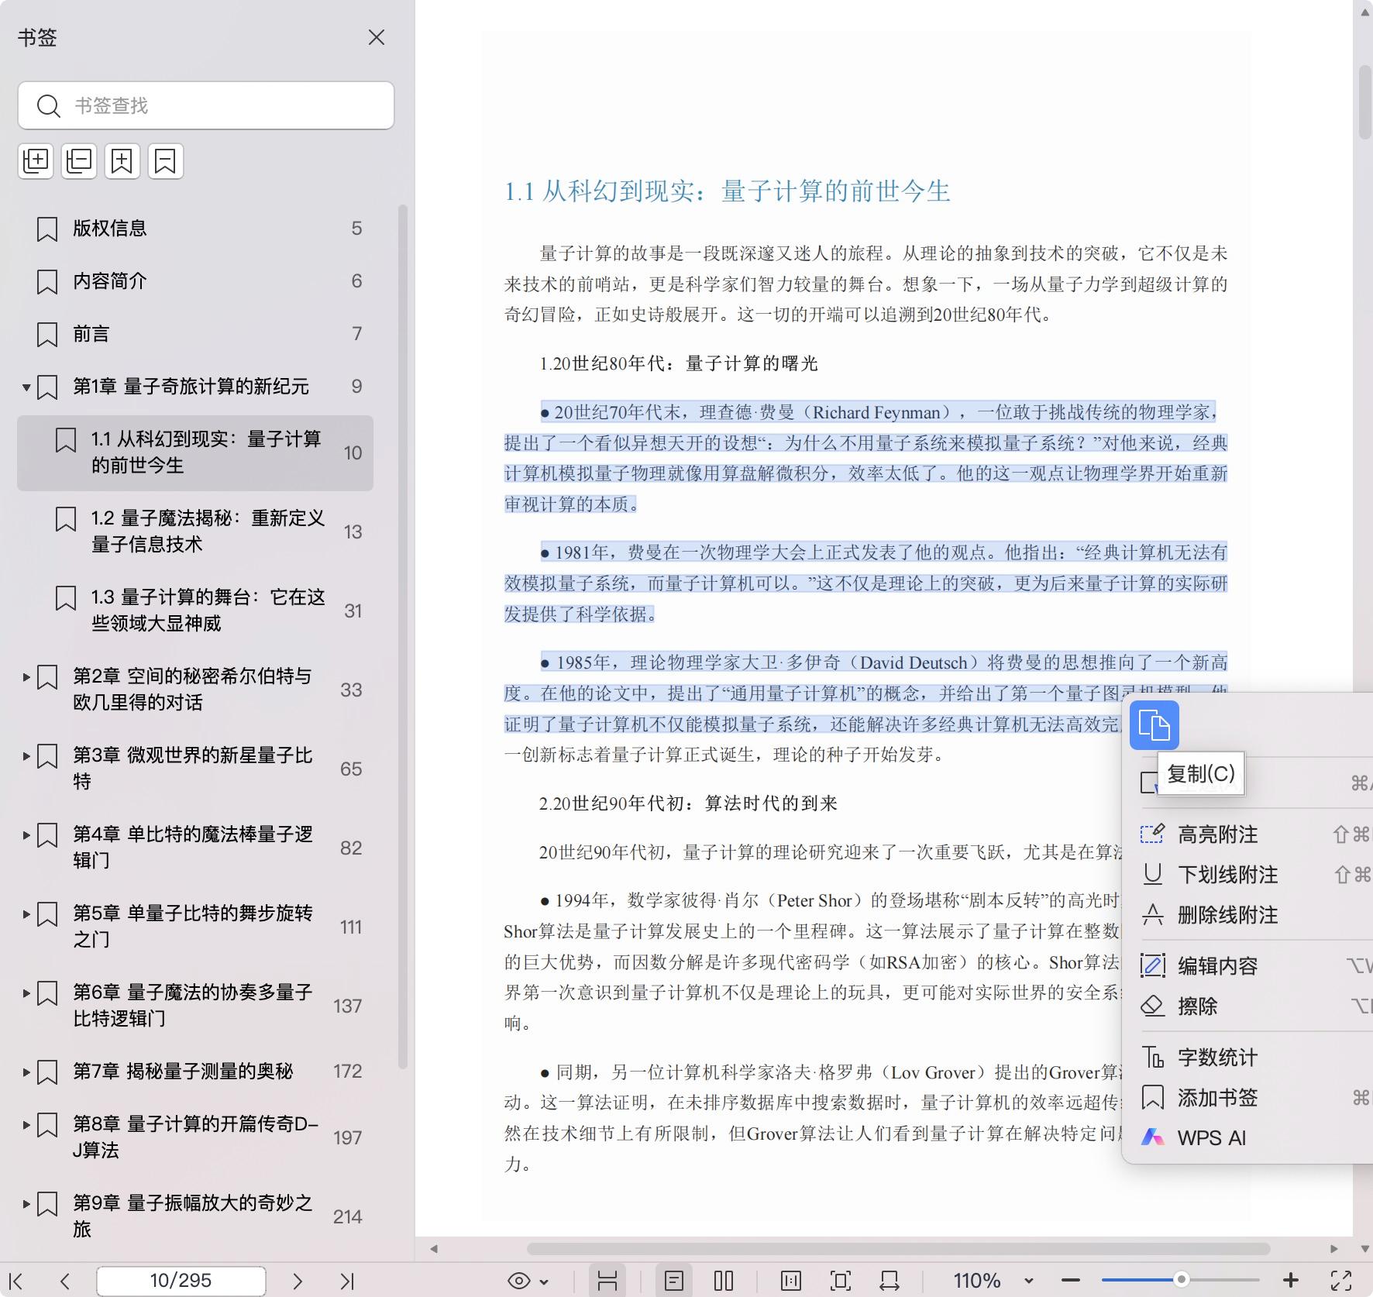Expand the 第2章 bookmark entry
Screen dimensions: 1373x1297
click(x=26, y=677)
